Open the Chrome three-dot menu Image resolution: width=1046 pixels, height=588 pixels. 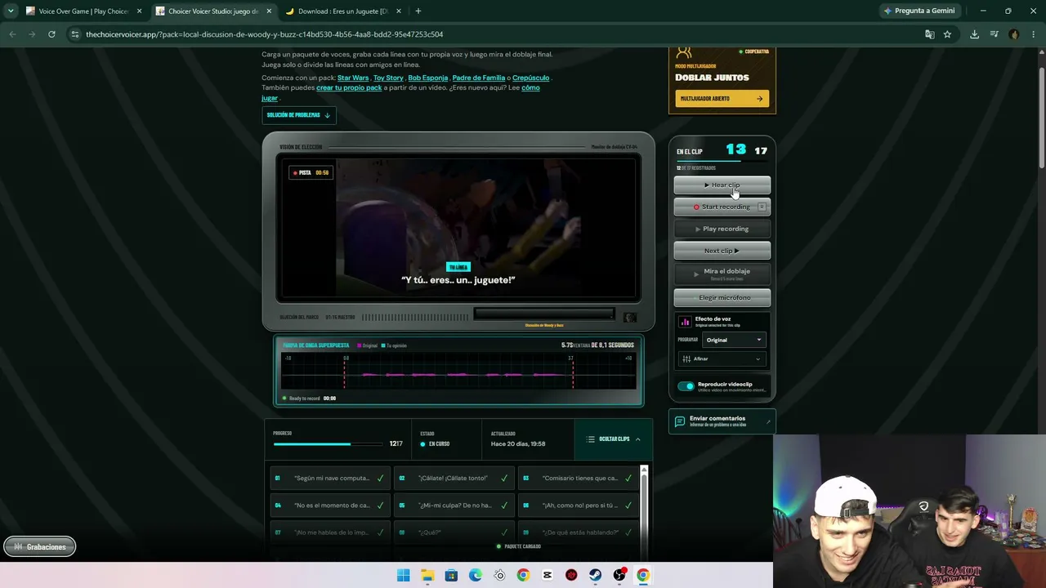(x=1034, y=34)
